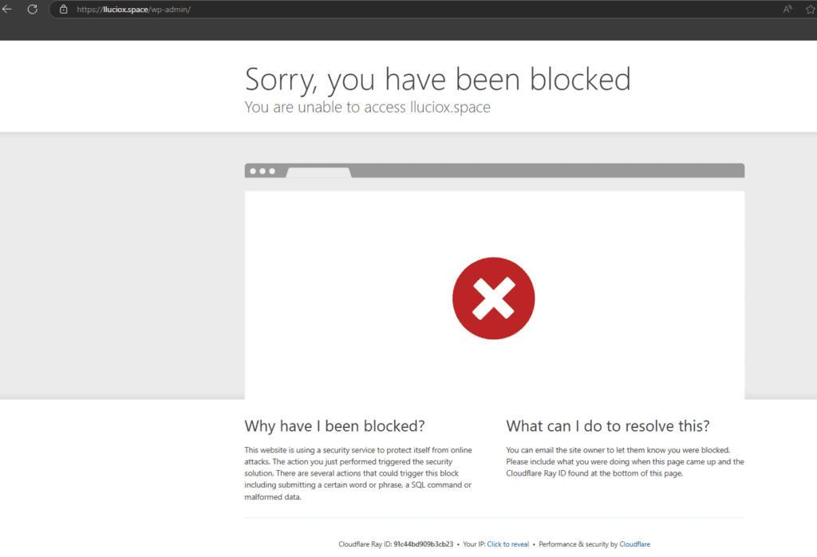Click the 'Your IP:' label
The height and width of the screenshot is (557, 817).
(474, 544)
